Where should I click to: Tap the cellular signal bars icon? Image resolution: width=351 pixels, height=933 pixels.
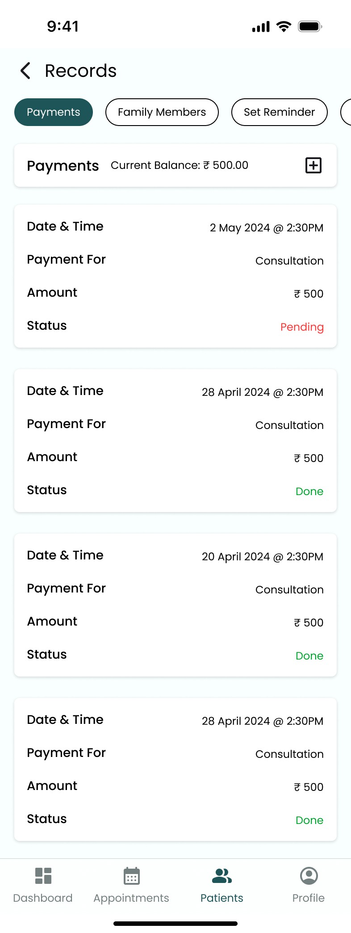pyautogui.click(x=261, y=27)
